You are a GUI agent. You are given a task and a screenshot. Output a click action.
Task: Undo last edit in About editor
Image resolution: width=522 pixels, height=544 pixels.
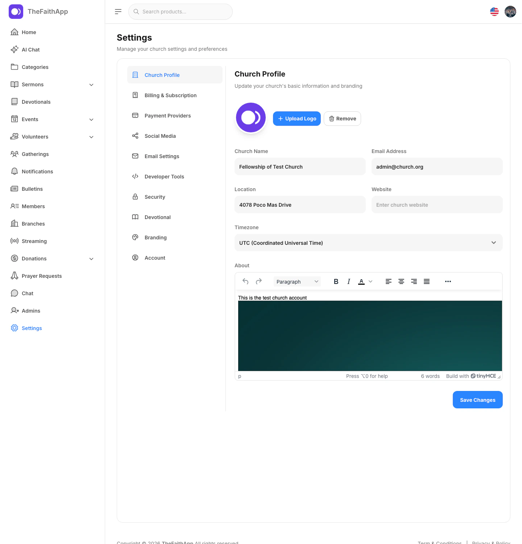[x=245, y=281]
